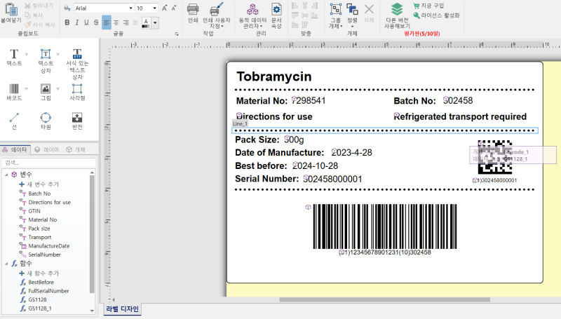Screen dimensions: 561x319
Task: Toggle strikethrough formatting
Action: pyautogui.click(x=96, y=22)
